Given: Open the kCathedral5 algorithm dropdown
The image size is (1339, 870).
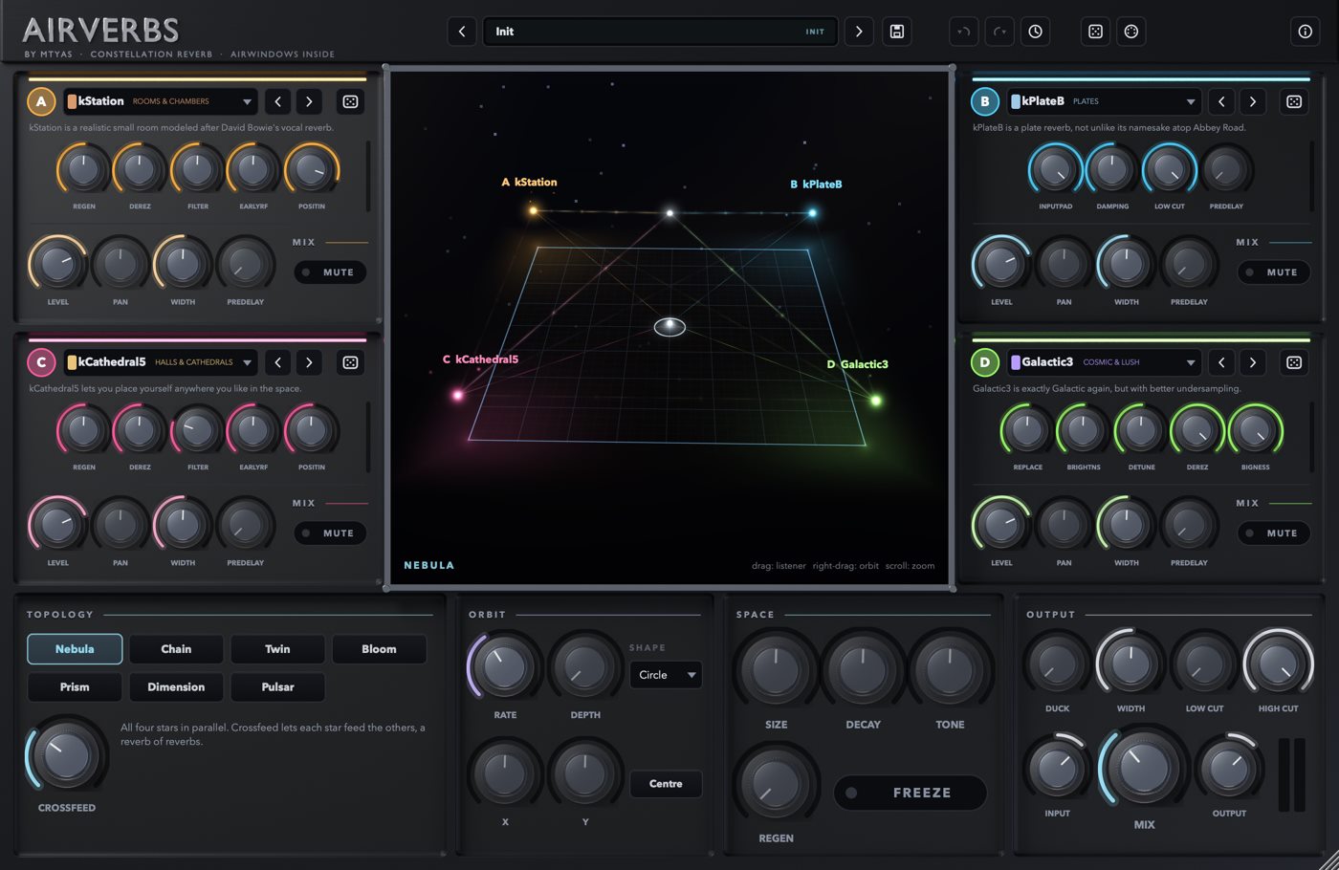Looking at the screenshot, I should [x=160, y=362].
